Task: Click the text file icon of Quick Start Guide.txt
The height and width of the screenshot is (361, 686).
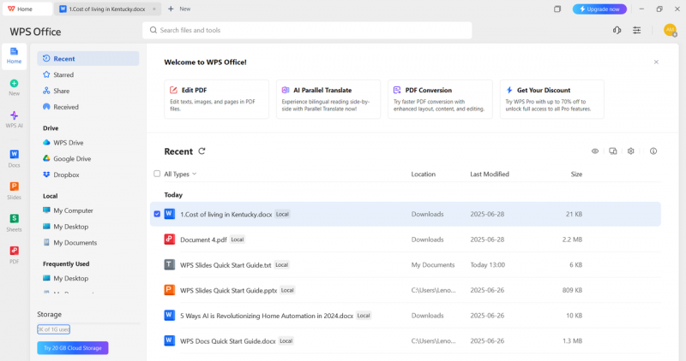Action: [169, 264]
